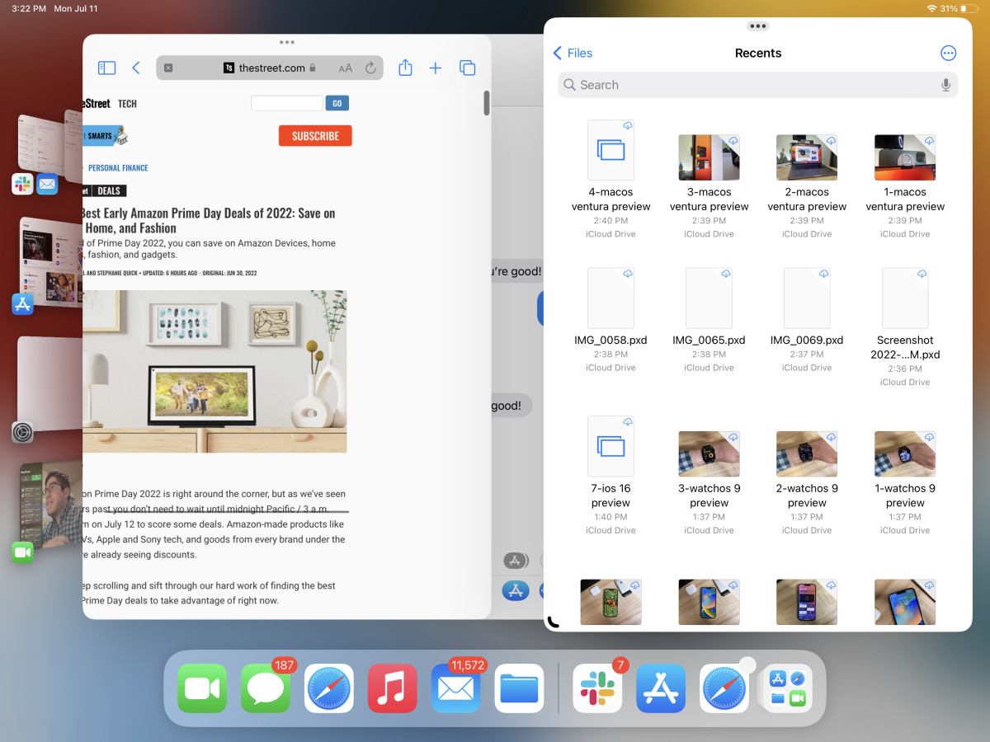
Task: Open IMG_0058.pxd file
Action: (610, 298)
